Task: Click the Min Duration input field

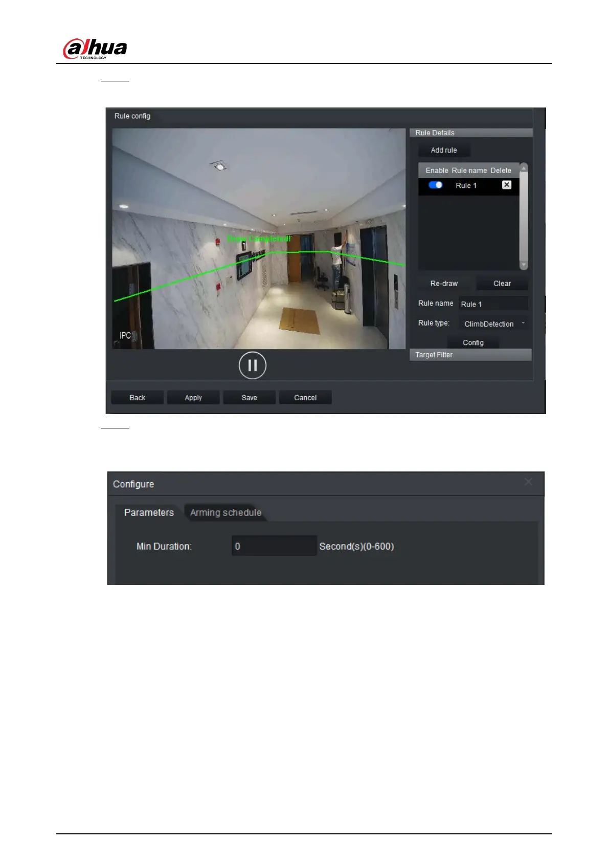Action: tap(274, 546)
